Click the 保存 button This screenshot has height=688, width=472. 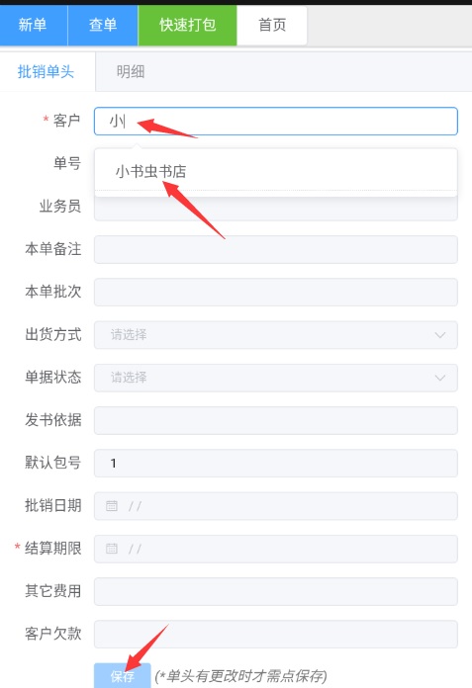tap(123, 676)
